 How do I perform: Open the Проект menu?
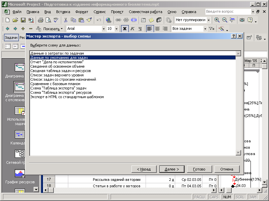point(117,12)
